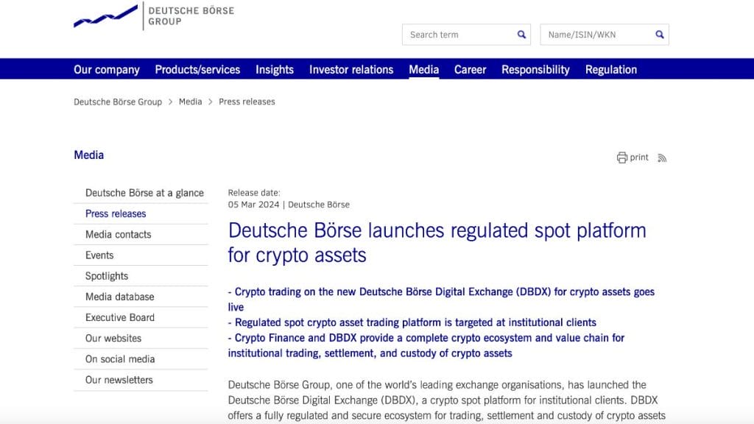This screenshot has height=424, width=754.
Task: Open the Products/services menu
Action: click(197, 70)
